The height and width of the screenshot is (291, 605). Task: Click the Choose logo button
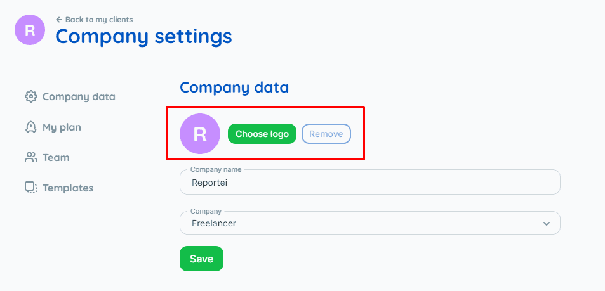pos(262,134)
